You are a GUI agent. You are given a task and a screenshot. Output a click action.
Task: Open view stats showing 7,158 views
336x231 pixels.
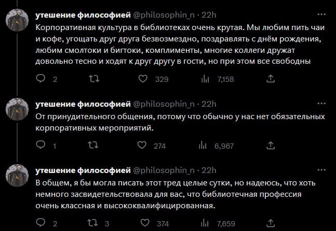(x=205, y=79)
